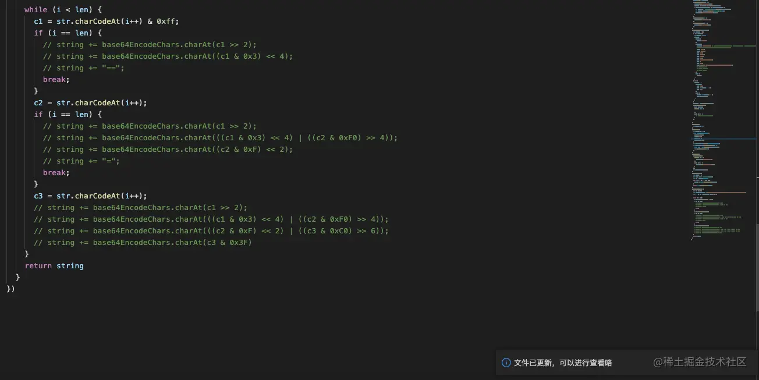The image size is (759, 380).
Task: Place cursor on 'return string' line
Action: point(54,266)
